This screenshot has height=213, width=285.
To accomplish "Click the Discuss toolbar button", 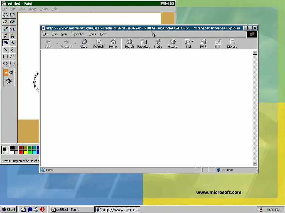I will 232,44.
